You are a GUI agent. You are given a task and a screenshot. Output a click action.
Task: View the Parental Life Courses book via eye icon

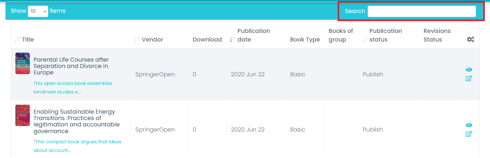(469, 70)
